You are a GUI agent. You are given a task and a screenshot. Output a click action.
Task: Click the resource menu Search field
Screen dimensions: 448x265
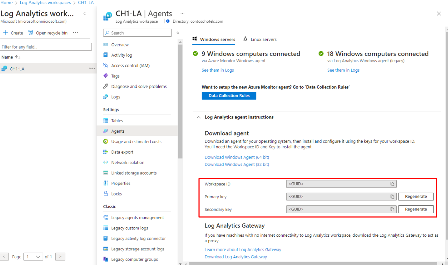tap(137, 32)
